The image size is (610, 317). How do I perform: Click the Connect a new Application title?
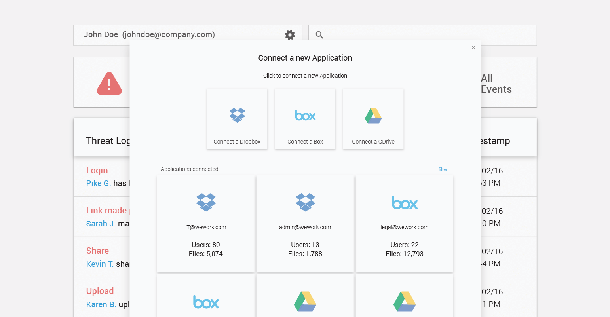click(x=305, y=58)
